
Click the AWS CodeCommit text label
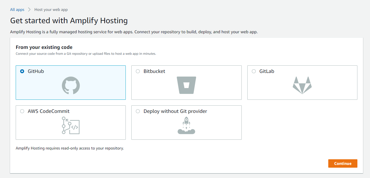coord(48,111)
